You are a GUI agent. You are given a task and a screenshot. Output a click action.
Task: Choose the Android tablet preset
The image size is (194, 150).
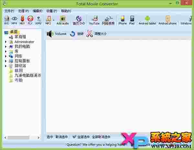tap(147, 20)
